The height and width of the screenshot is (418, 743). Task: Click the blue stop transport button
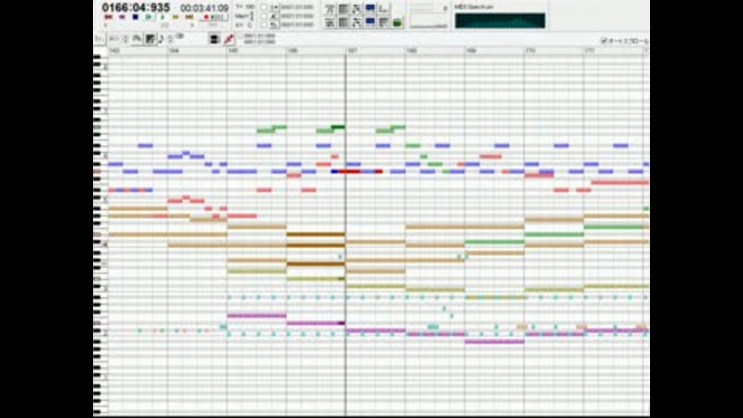point(135,17)
